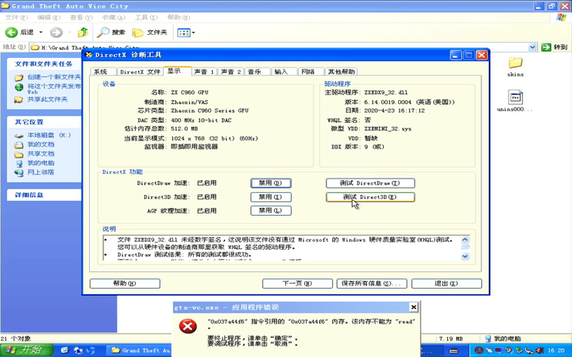The height and width of the screenshot is (357, 572).
Task: Open the View (查看) menu in Explorer
Action: (x=81, y=17)
